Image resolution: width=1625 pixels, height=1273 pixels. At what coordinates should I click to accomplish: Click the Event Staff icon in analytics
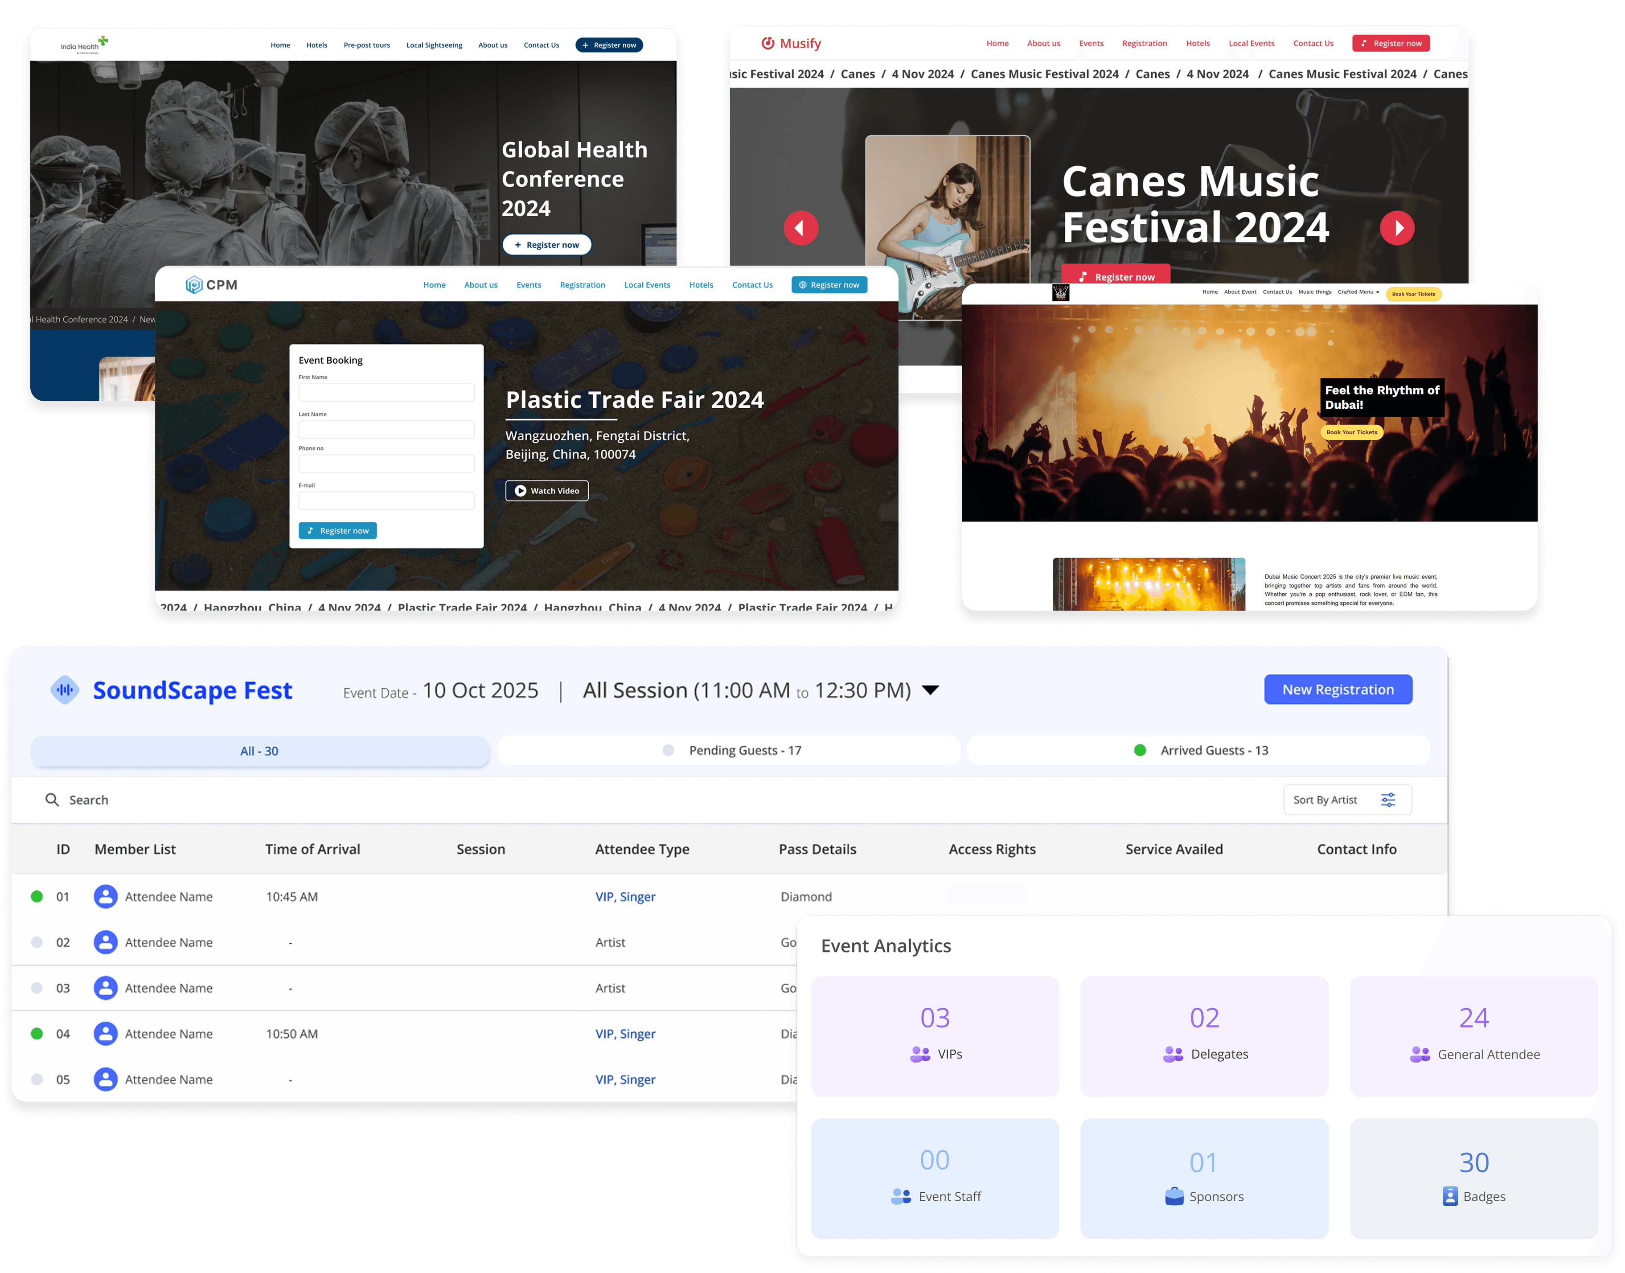click(x=901, y=1196)
